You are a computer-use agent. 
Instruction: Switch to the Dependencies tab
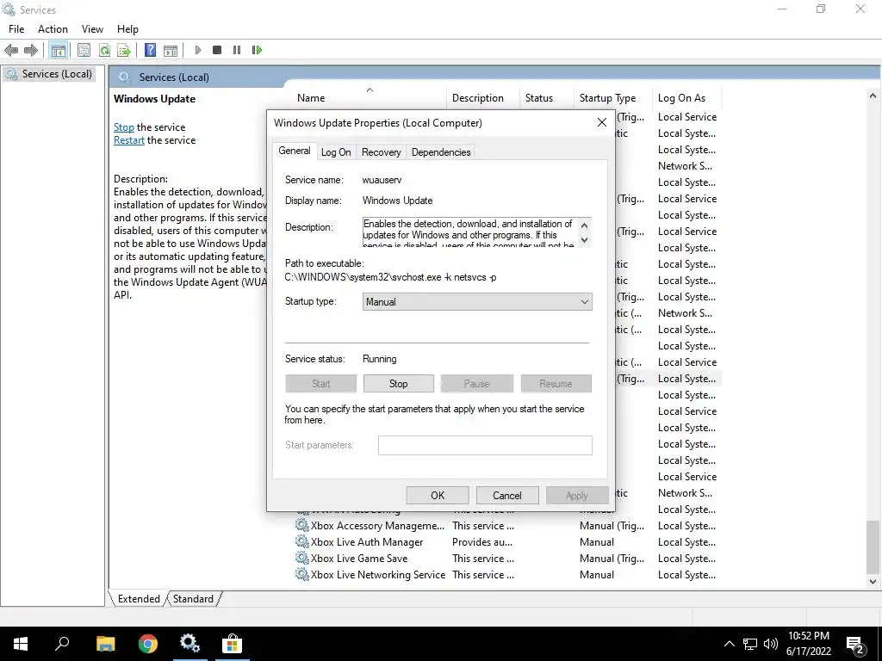tap(441, 152)
